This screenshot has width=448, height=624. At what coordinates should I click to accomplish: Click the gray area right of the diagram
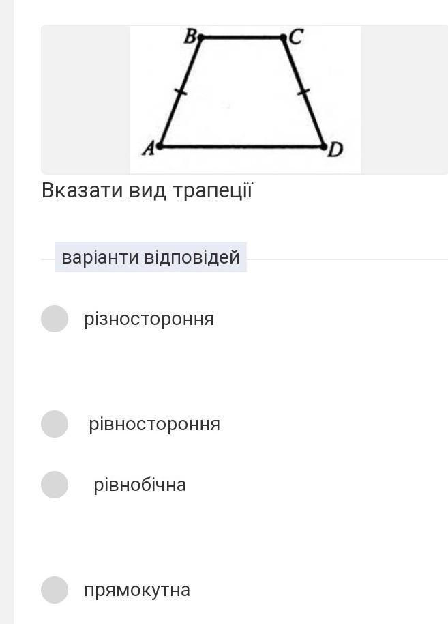coord(402,100)
